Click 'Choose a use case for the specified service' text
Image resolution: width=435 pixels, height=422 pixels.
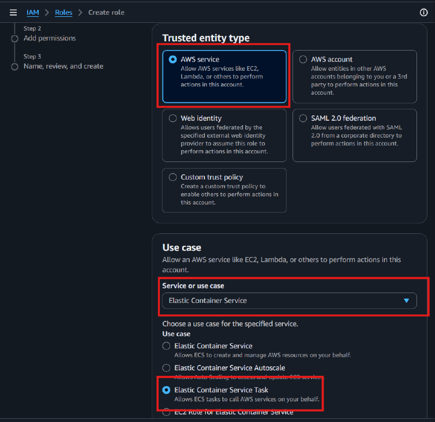[x=230, y=324]
